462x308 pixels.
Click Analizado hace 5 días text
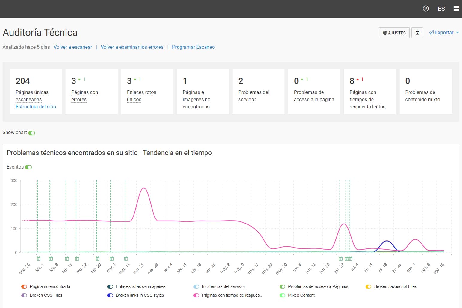point(26,47)
